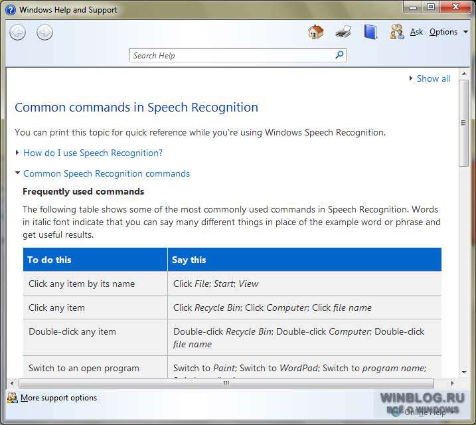Open the Online Help dropdown in status bar
Viewport: 476px width, 425px height.
(425, 412)
